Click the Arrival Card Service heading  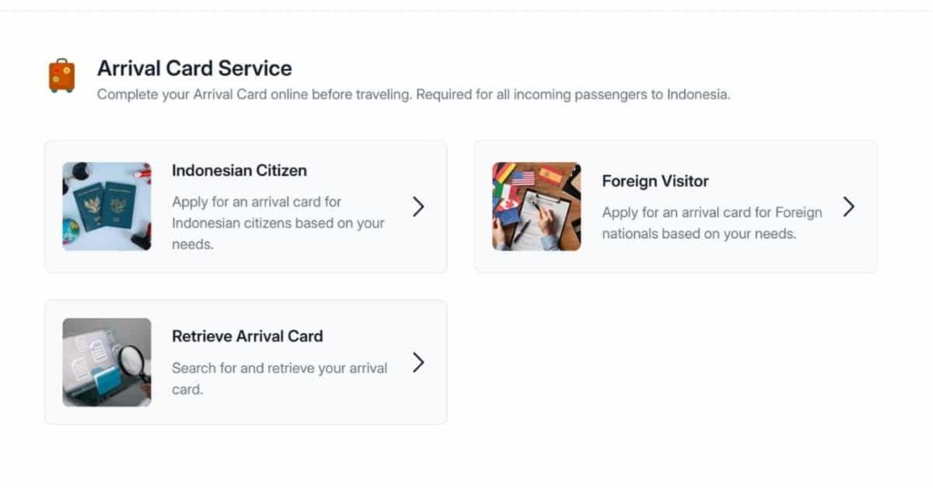[x=194, y=68]
